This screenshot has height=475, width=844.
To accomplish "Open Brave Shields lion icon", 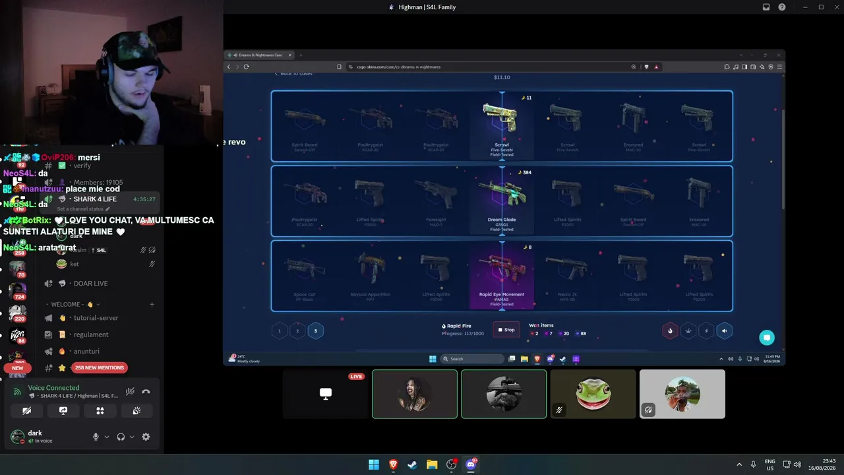I will (646, 67).
